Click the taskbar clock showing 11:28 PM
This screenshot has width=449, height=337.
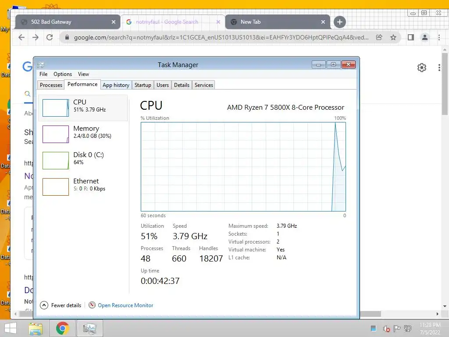coord(430,329)
